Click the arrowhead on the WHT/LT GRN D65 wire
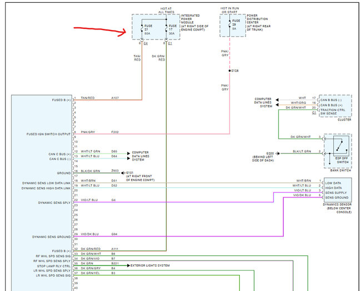This screenshot has height=291, width=361. coord(128,153)
